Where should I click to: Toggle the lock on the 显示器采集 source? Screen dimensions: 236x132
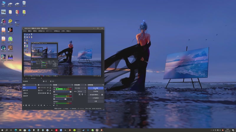50,93
